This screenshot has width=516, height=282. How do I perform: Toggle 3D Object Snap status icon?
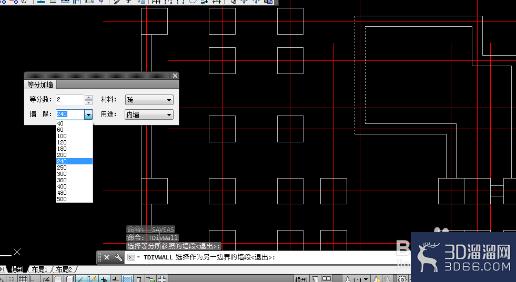[70, 279]
